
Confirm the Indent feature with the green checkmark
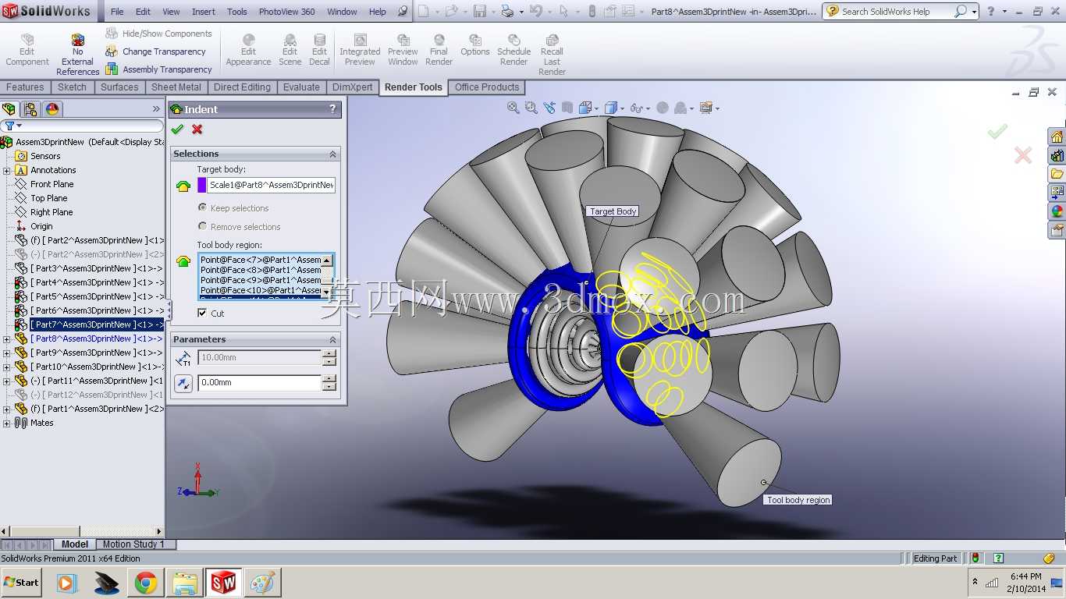click(x=177, y=129)
